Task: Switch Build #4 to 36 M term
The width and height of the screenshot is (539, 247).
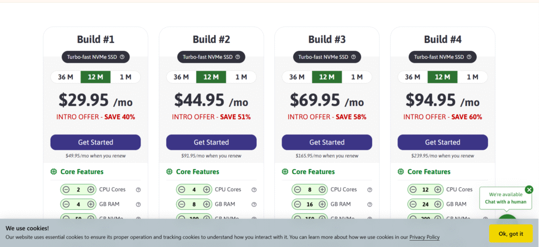Action: coord(413,77)
